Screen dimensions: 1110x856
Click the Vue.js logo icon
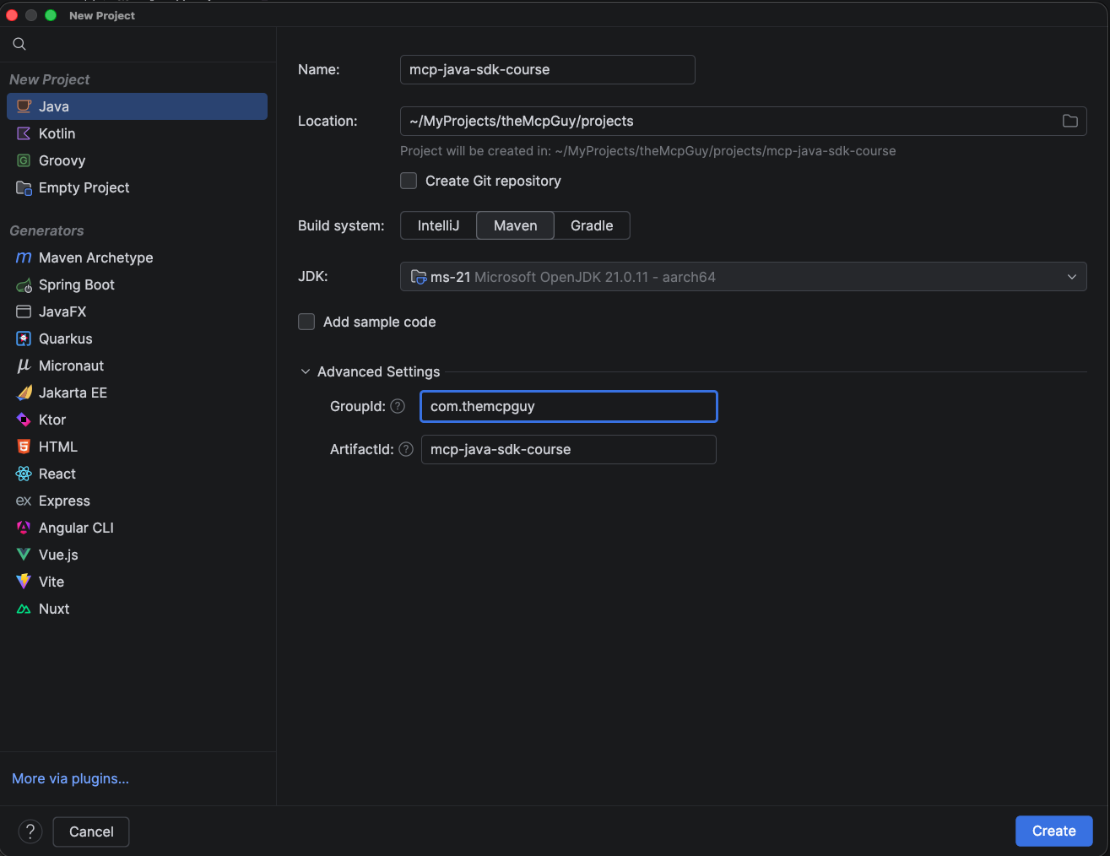pos(24,555)
